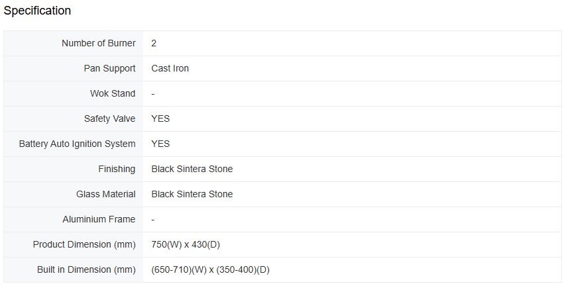Select YES beside Battery Auto Ignition System
The height and width of the screenshot is (284, 566).
point(160,144)
